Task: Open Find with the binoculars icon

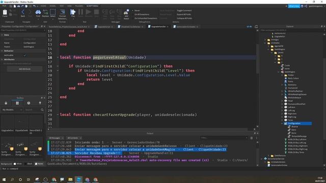Action: [38, 12]
